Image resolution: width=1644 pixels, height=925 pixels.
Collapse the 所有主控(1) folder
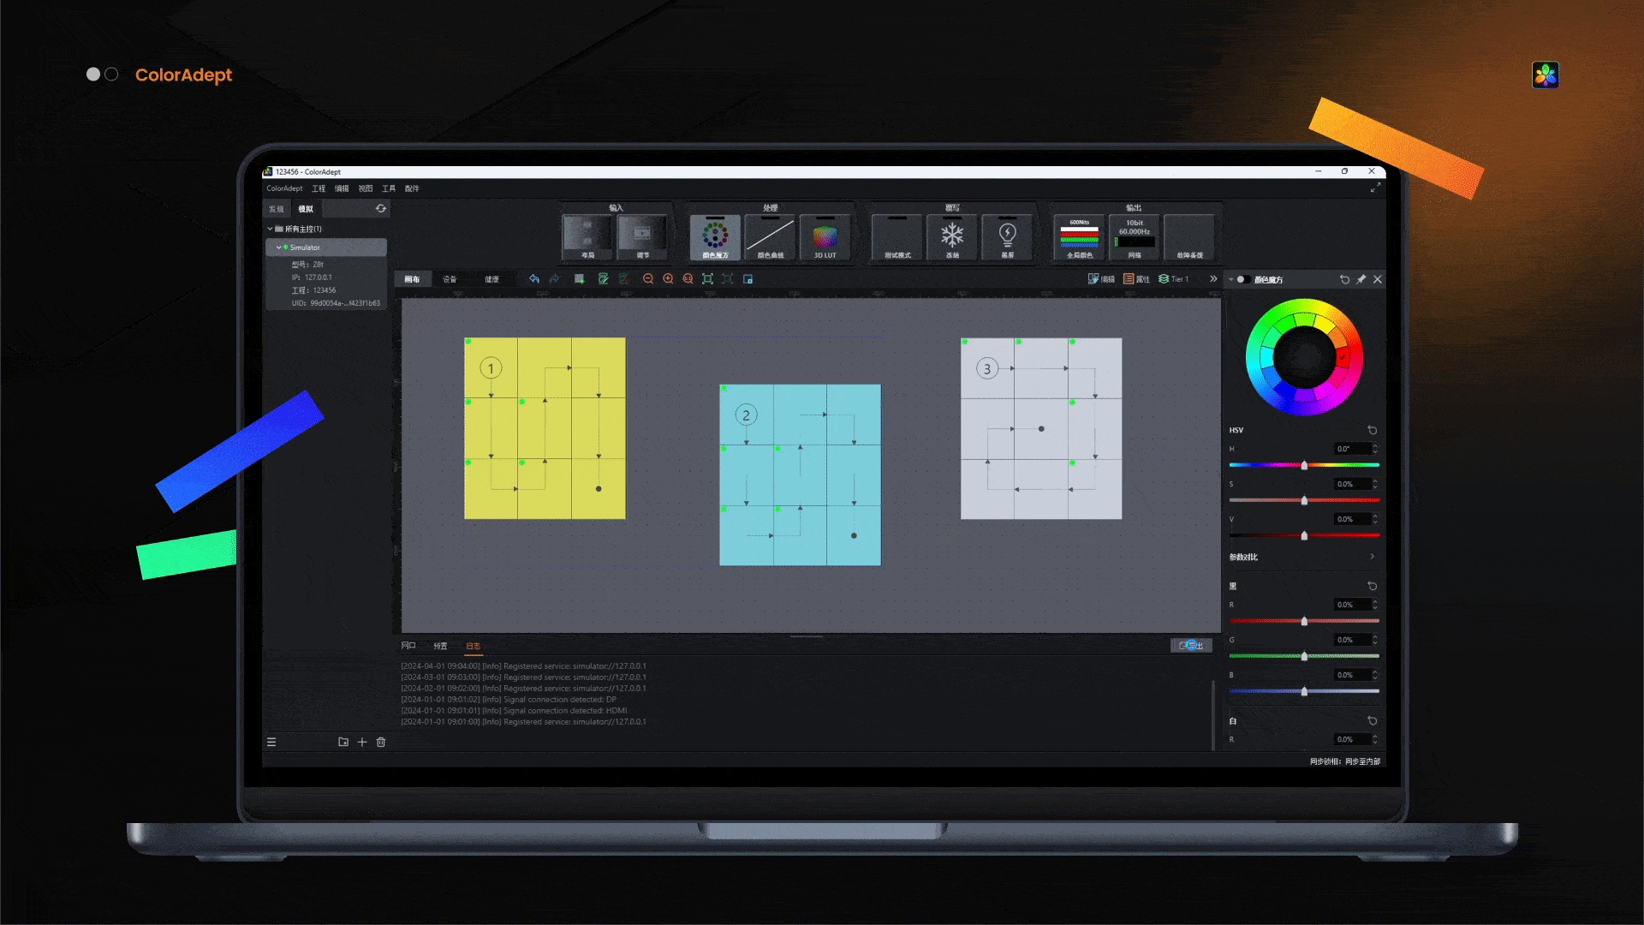tap(271, 229)
